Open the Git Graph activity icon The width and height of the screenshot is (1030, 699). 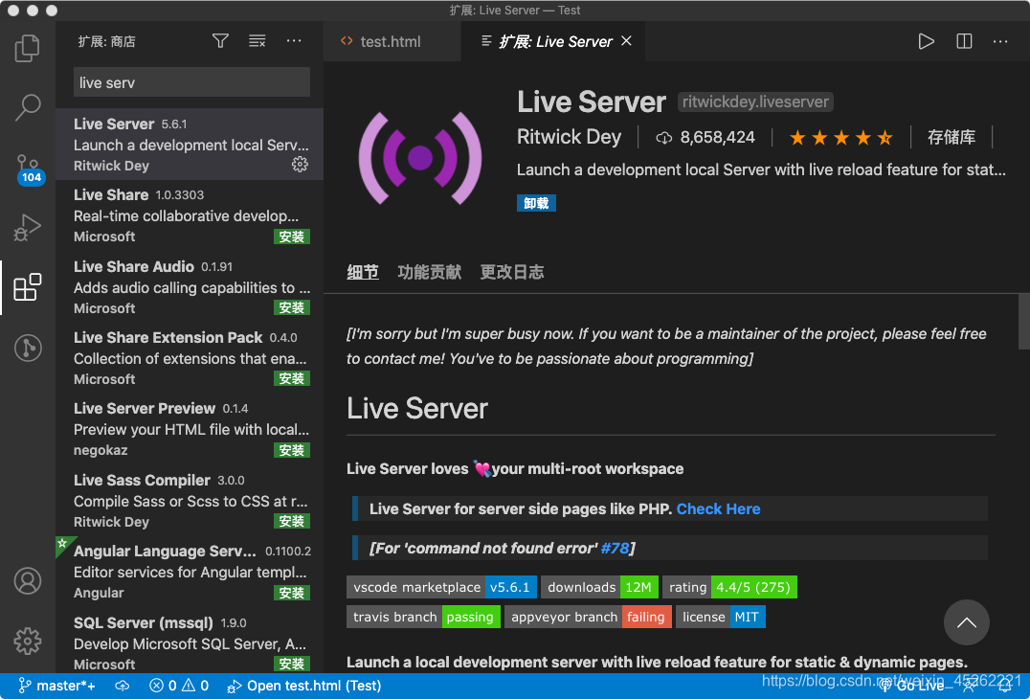[28, 348]
